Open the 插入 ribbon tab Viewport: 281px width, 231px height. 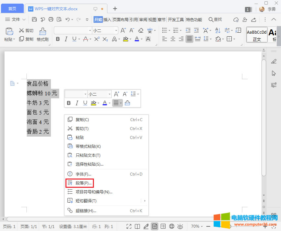coord(107,19)
